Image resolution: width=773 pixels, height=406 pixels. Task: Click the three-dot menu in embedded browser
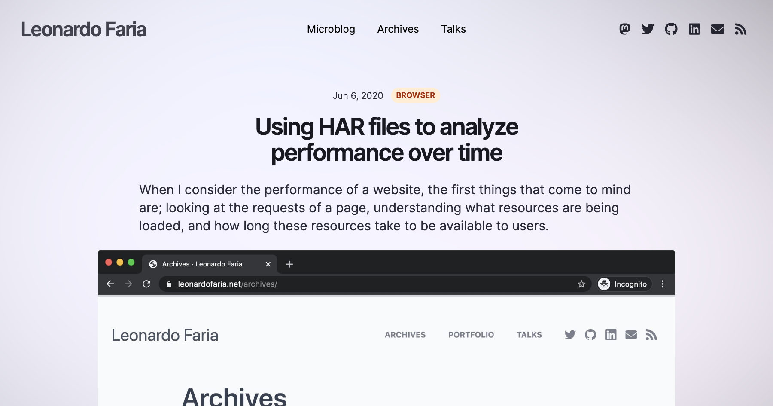663,284
